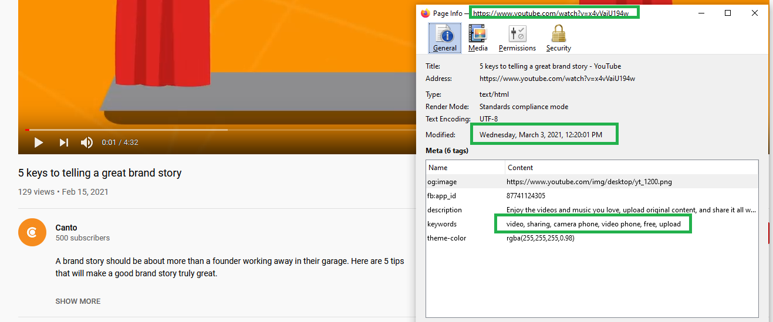Image resolution: width=773 pixels, height=322 pixels.
Task: Play the video with the play button
Action: [39, 143]
